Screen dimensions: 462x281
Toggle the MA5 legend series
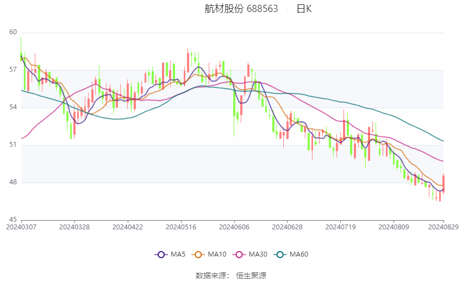(x=170, y=254)
